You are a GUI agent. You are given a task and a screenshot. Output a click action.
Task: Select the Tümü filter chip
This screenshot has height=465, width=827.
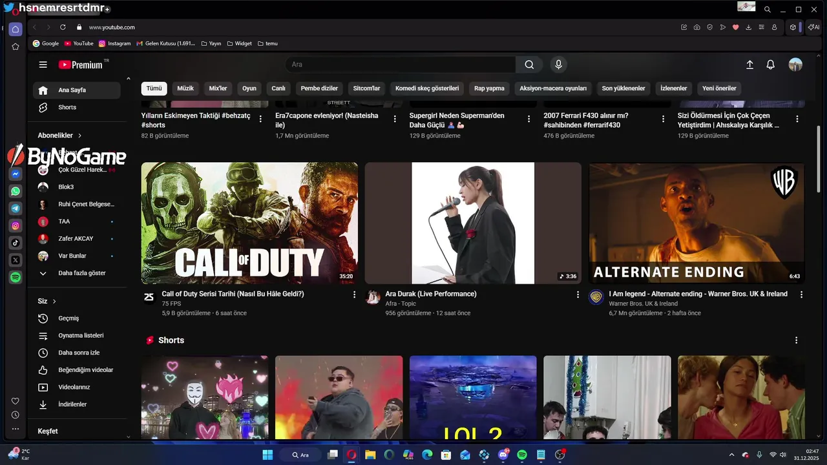[x=154, y=88]
